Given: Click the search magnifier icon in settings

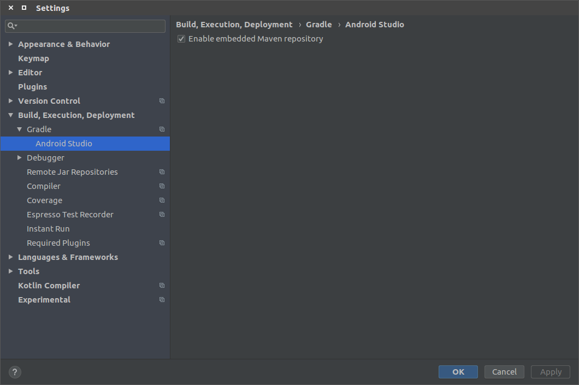Looking at the screenshot, I should pos(11,26).
